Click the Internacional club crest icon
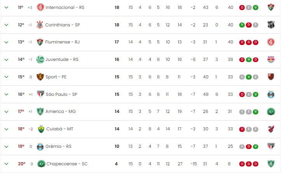The image size is (282, 175). (x=40, y=7)
